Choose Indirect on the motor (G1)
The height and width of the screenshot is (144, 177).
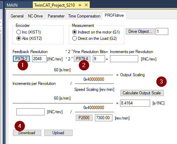click(x=74, y=32)
